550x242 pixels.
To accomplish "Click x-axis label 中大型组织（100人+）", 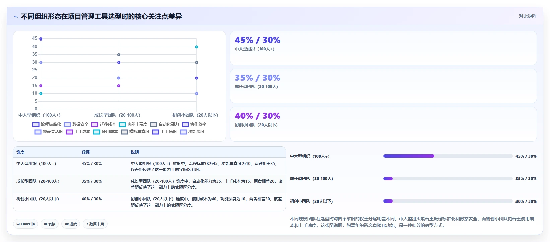I will click(40, 115).
